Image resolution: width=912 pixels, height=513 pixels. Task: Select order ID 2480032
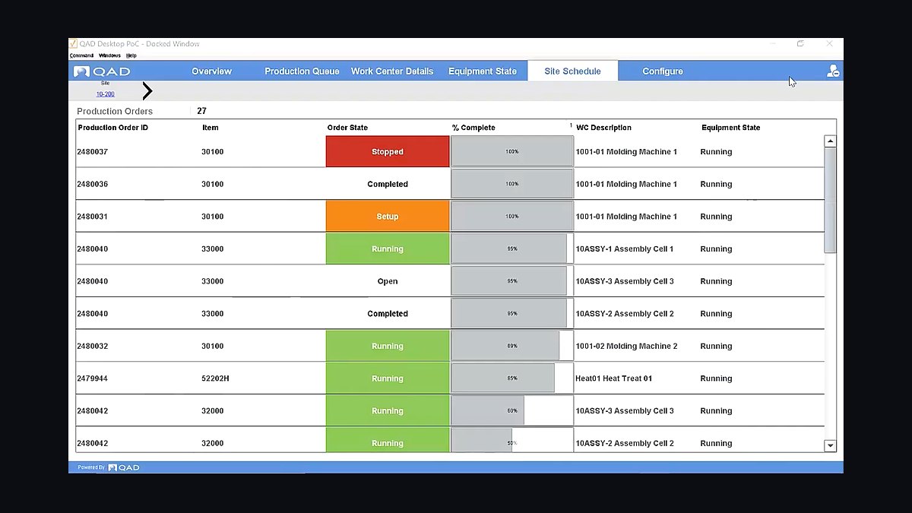[92, 347]
